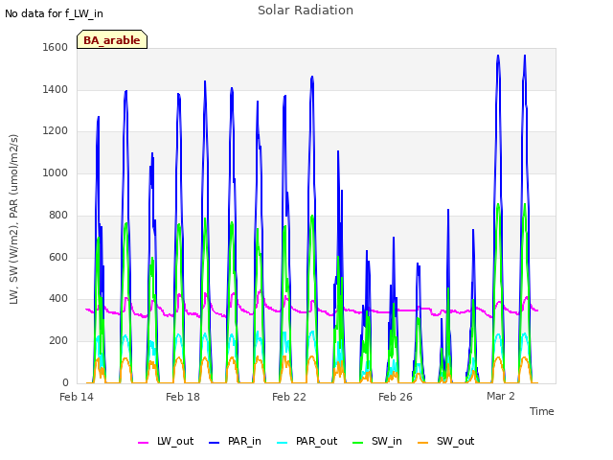Click the Solar Radiation chart title
Image resolution: width=613 pixels, height=460 pixels.
pyautogui.click(x=306, y=11)
